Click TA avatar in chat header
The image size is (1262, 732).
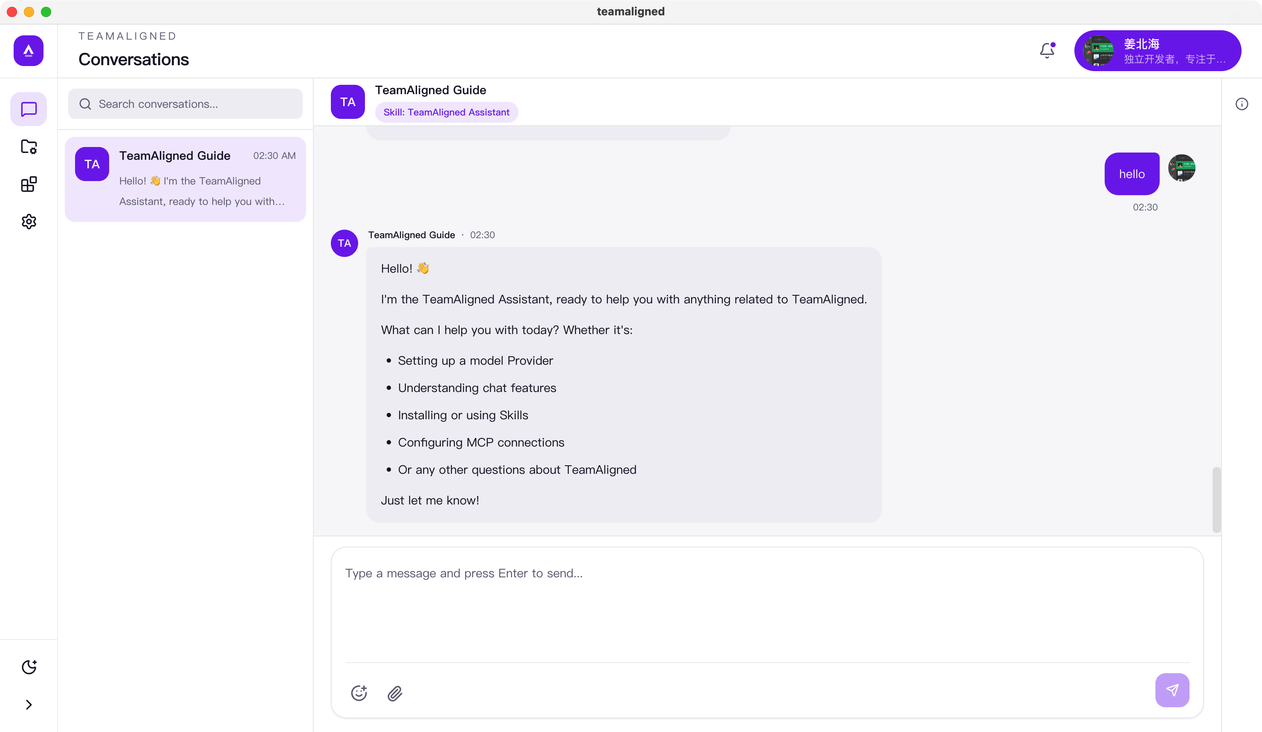tap(347, 101)
